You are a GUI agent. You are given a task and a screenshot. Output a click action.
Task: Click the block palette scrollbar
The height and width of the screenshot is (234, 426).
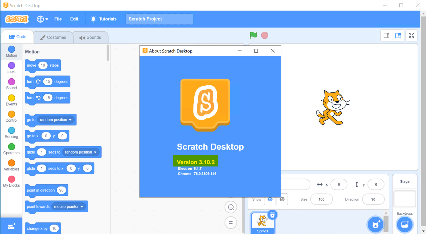(108, 53)
